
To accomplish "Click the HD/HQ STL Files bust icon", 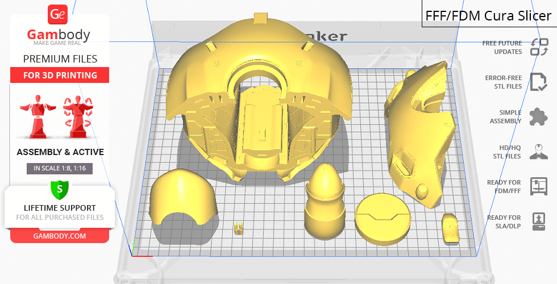I will 539,152.
